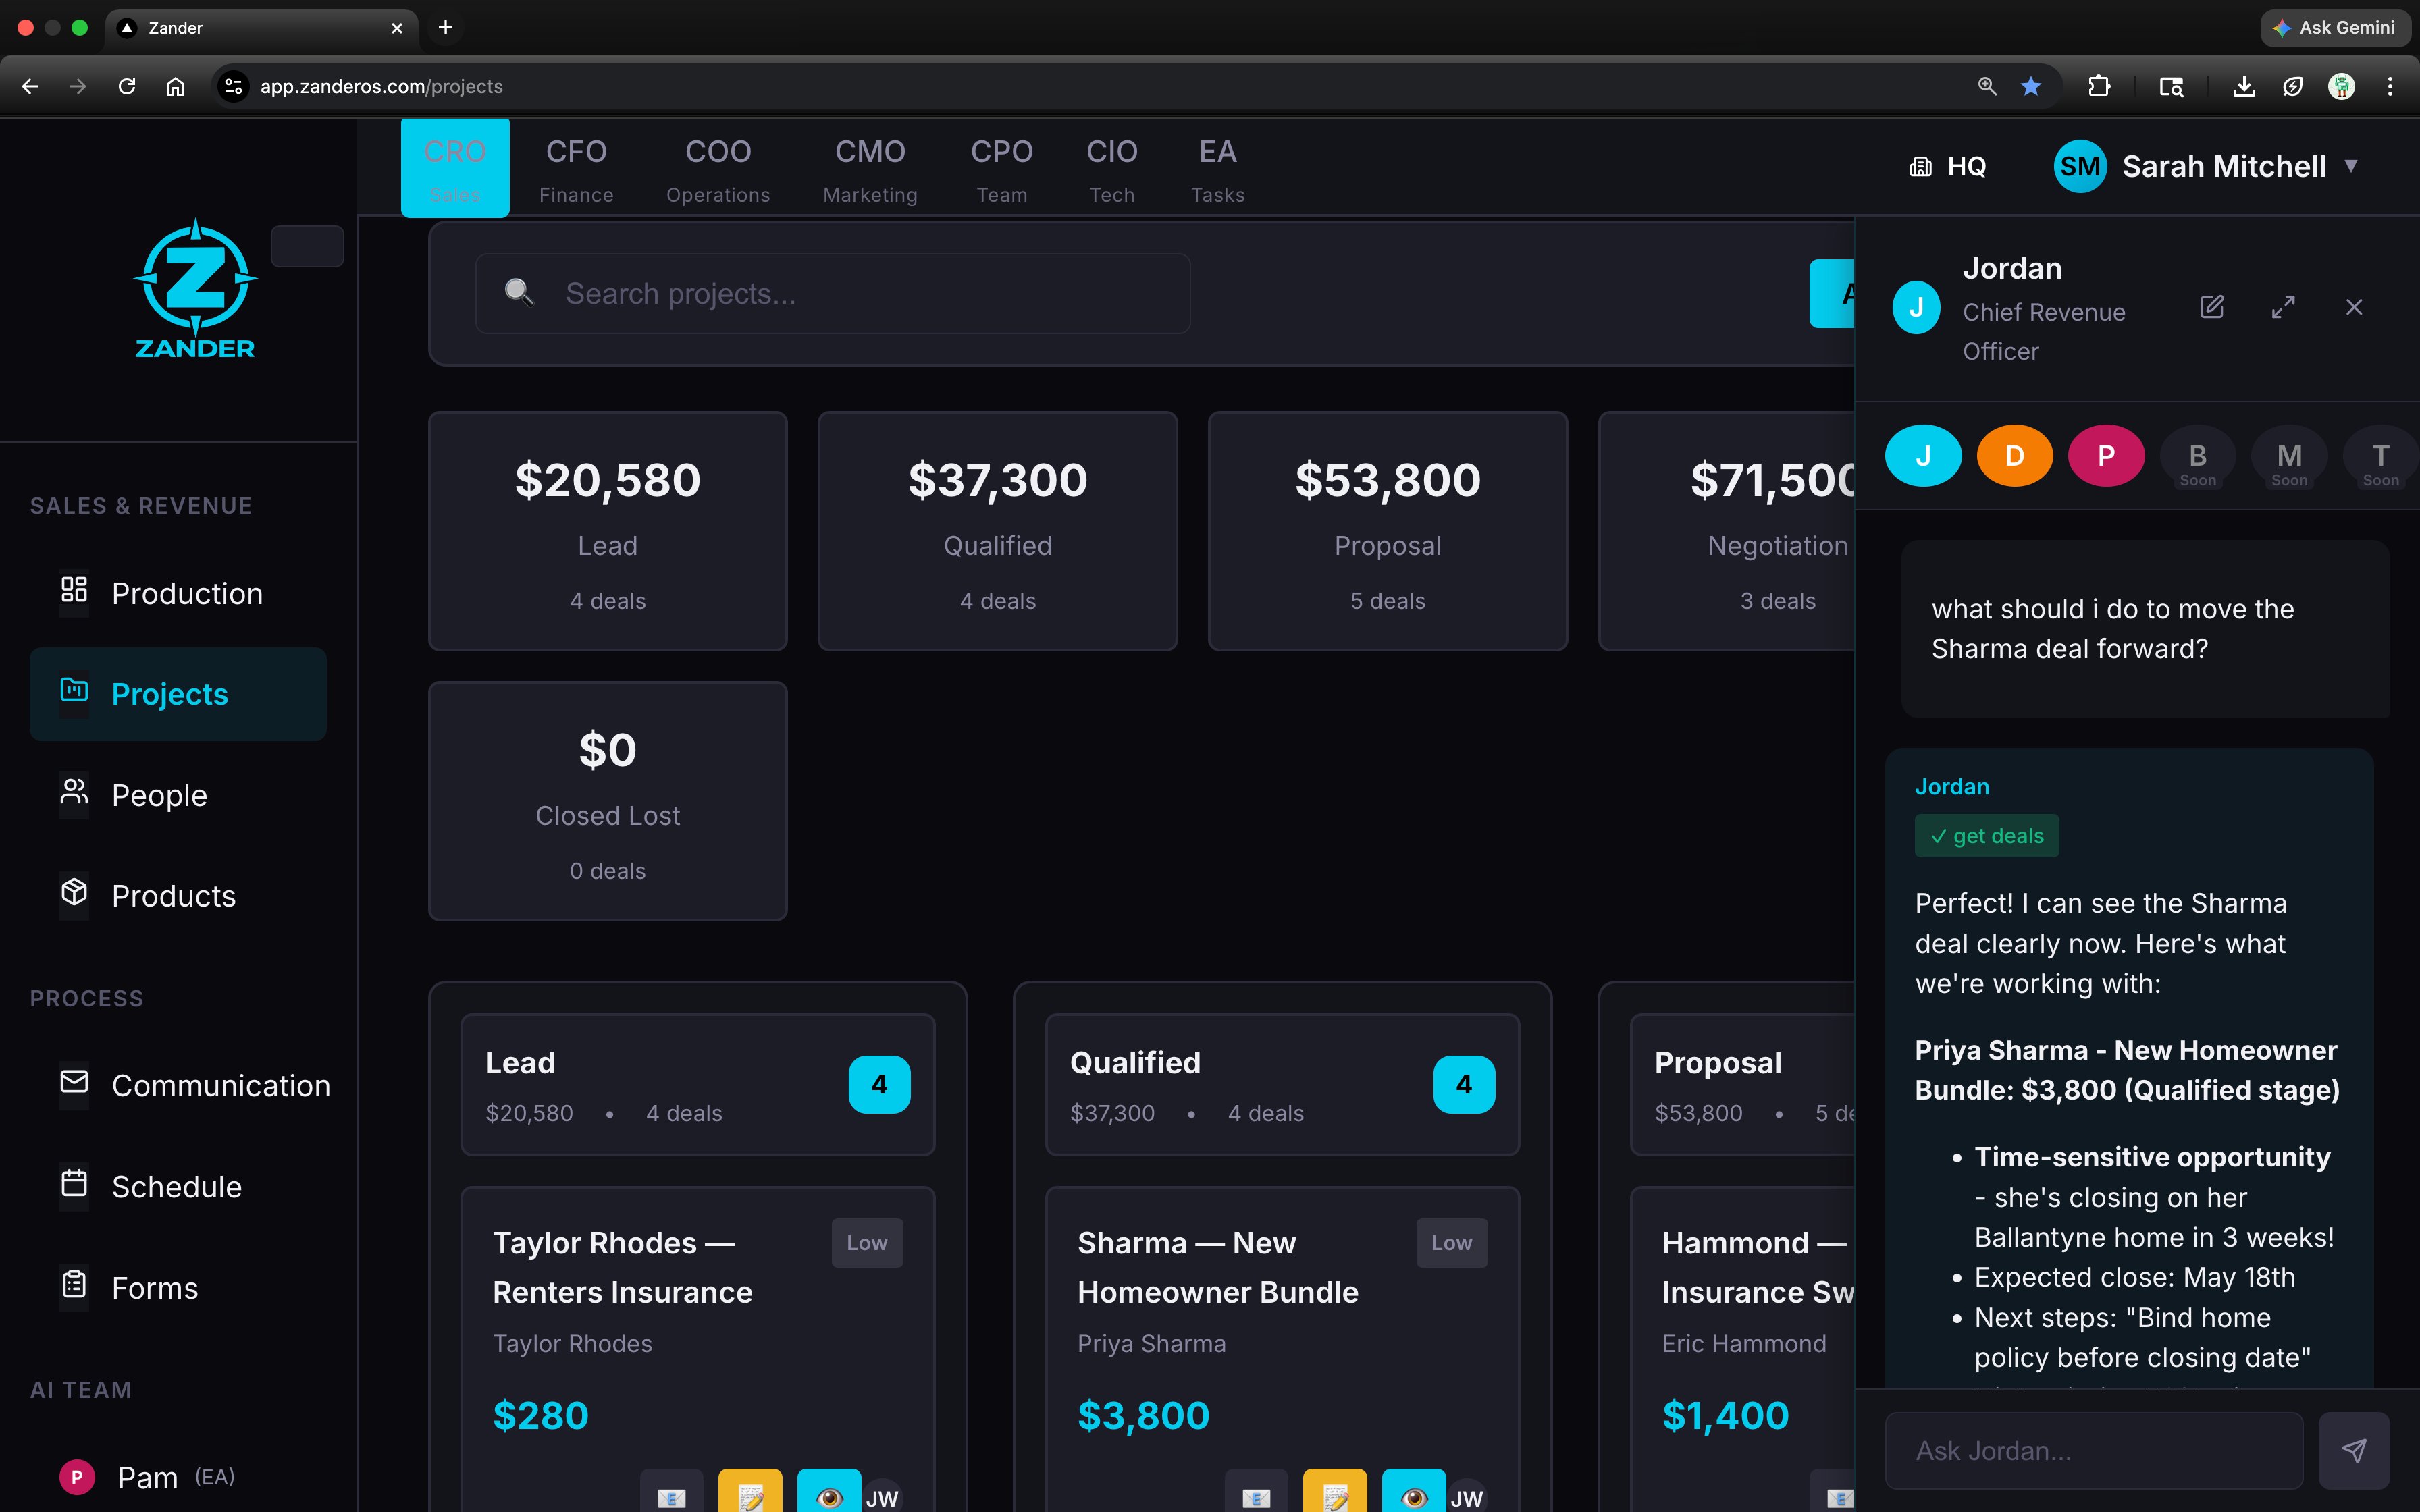Start a new chat with Jordan

(2212, 307)
